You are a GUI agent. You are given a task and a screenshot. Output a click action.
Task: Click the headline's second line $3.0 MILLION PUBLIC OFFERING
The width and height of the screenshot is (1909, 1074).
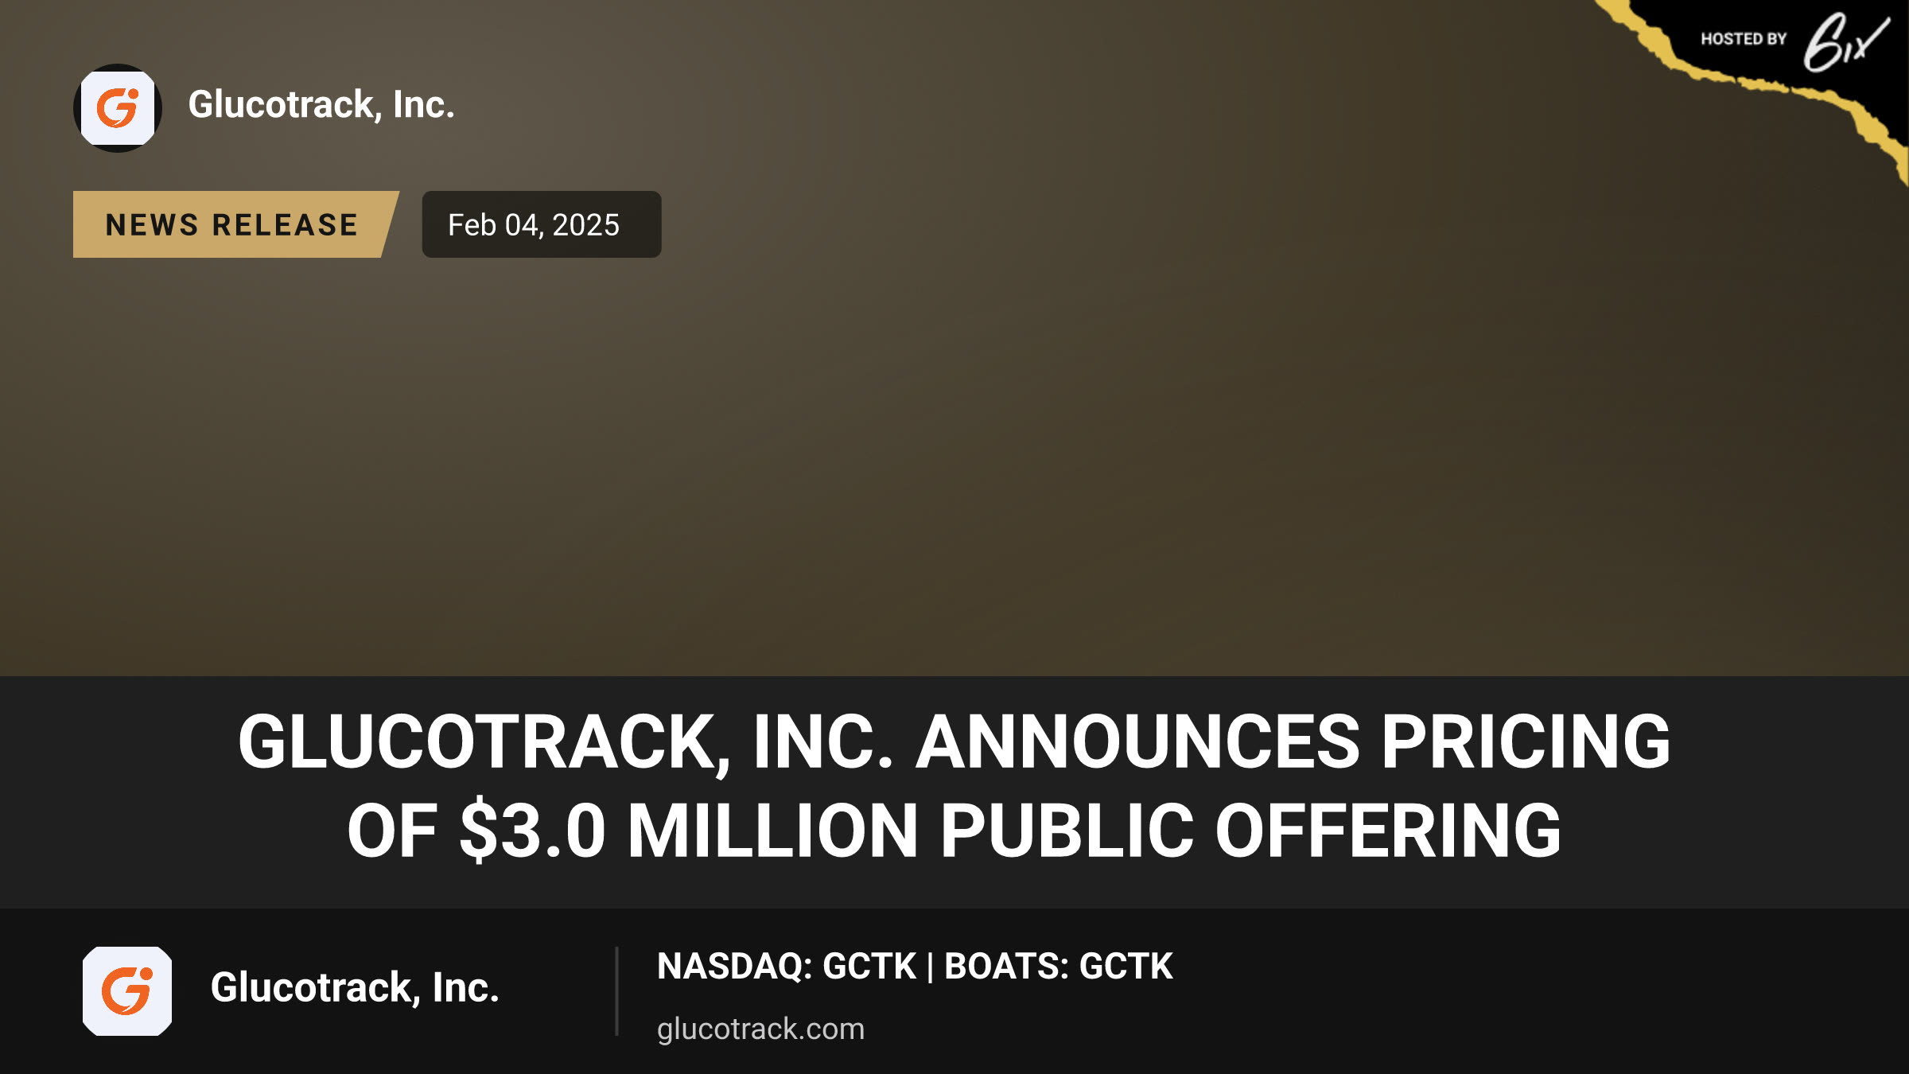click(1010, 831)
